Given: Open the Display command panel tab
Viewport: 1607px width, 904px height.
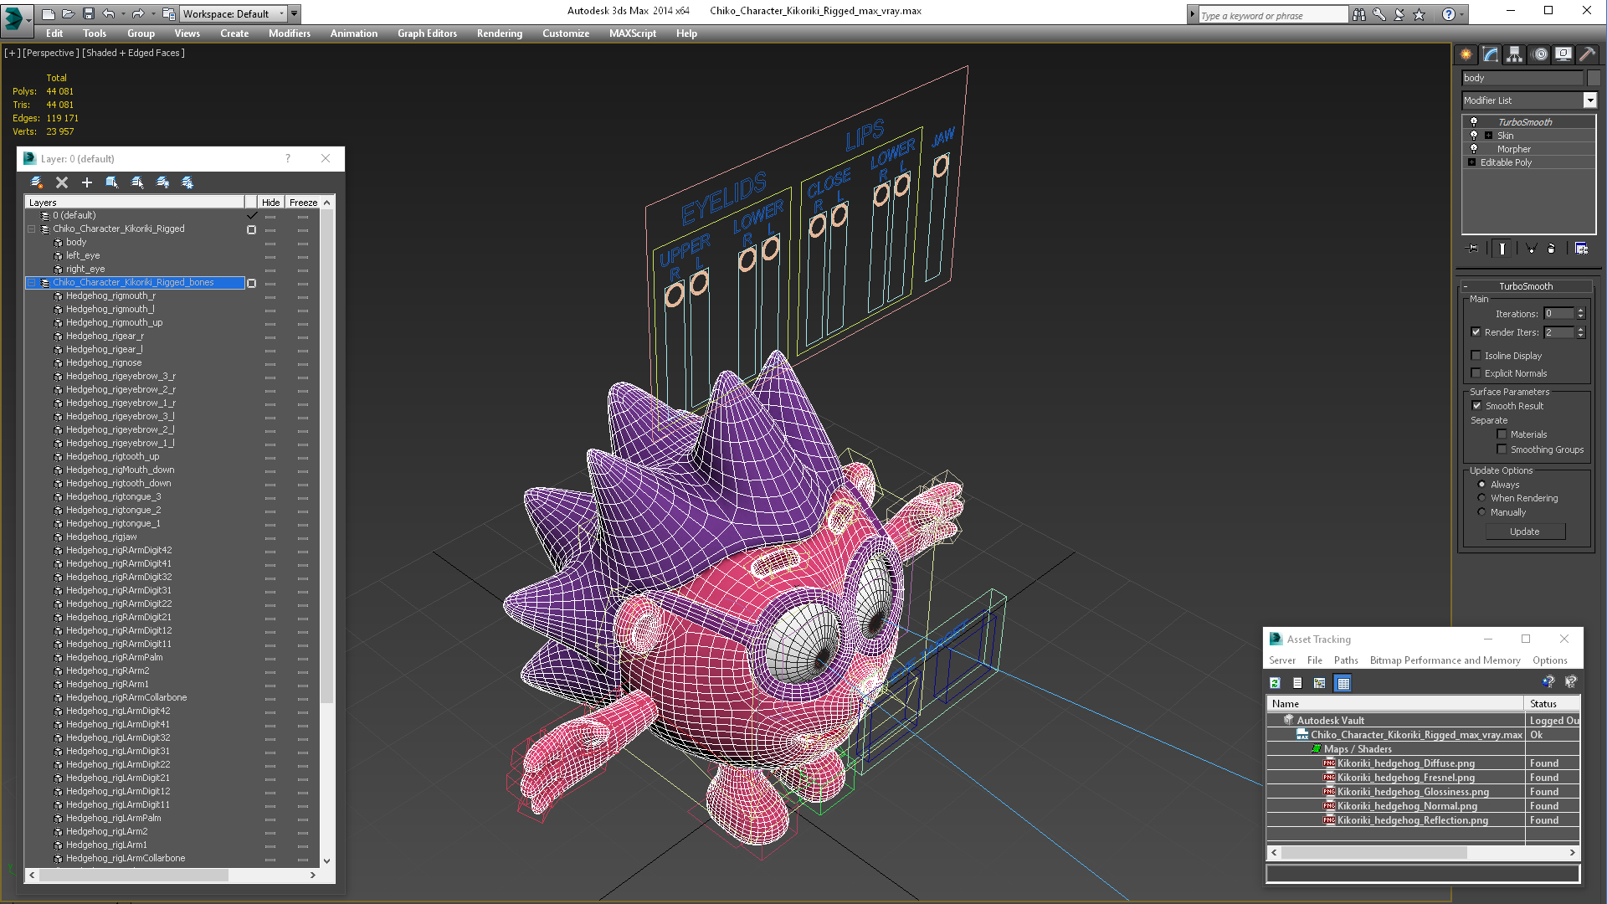Looking at the screenshot, I should click(x=1563, y=54).
